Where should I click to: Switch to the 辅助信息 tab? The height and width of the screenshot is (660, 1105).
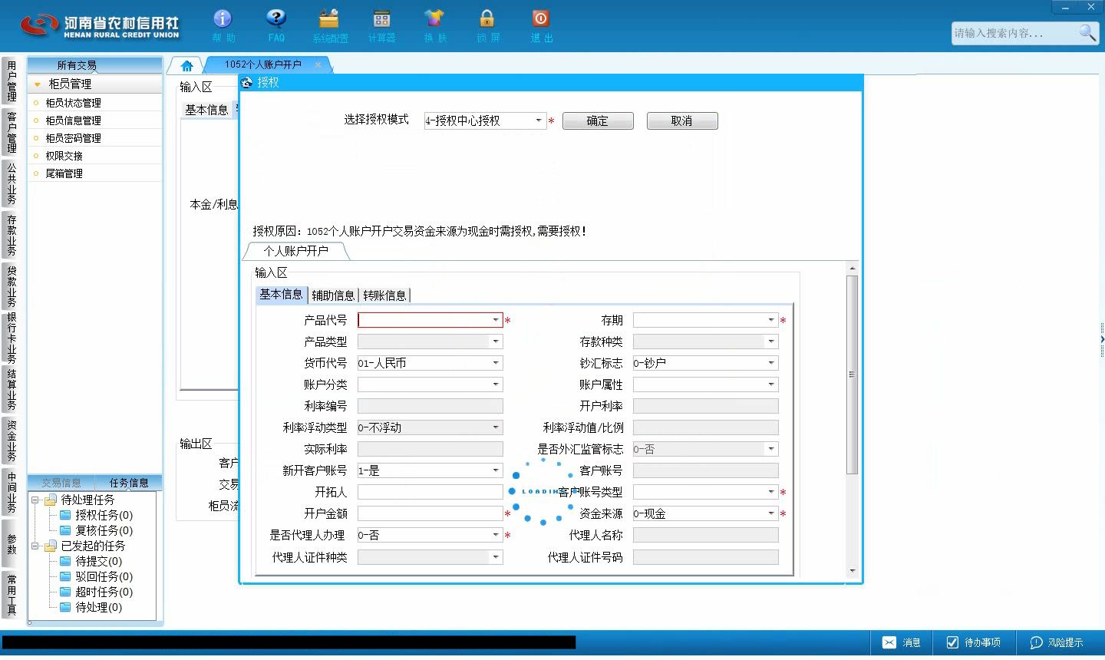(333, 295)
